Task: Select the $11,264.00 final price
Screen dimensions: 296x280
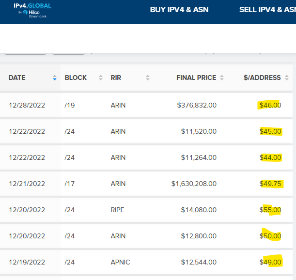Action: (x=199, y=157)
